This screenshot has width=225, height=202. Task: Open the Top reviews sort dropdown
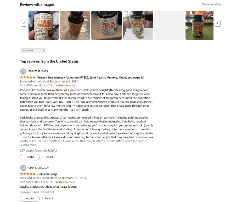[x=33, y=51]
